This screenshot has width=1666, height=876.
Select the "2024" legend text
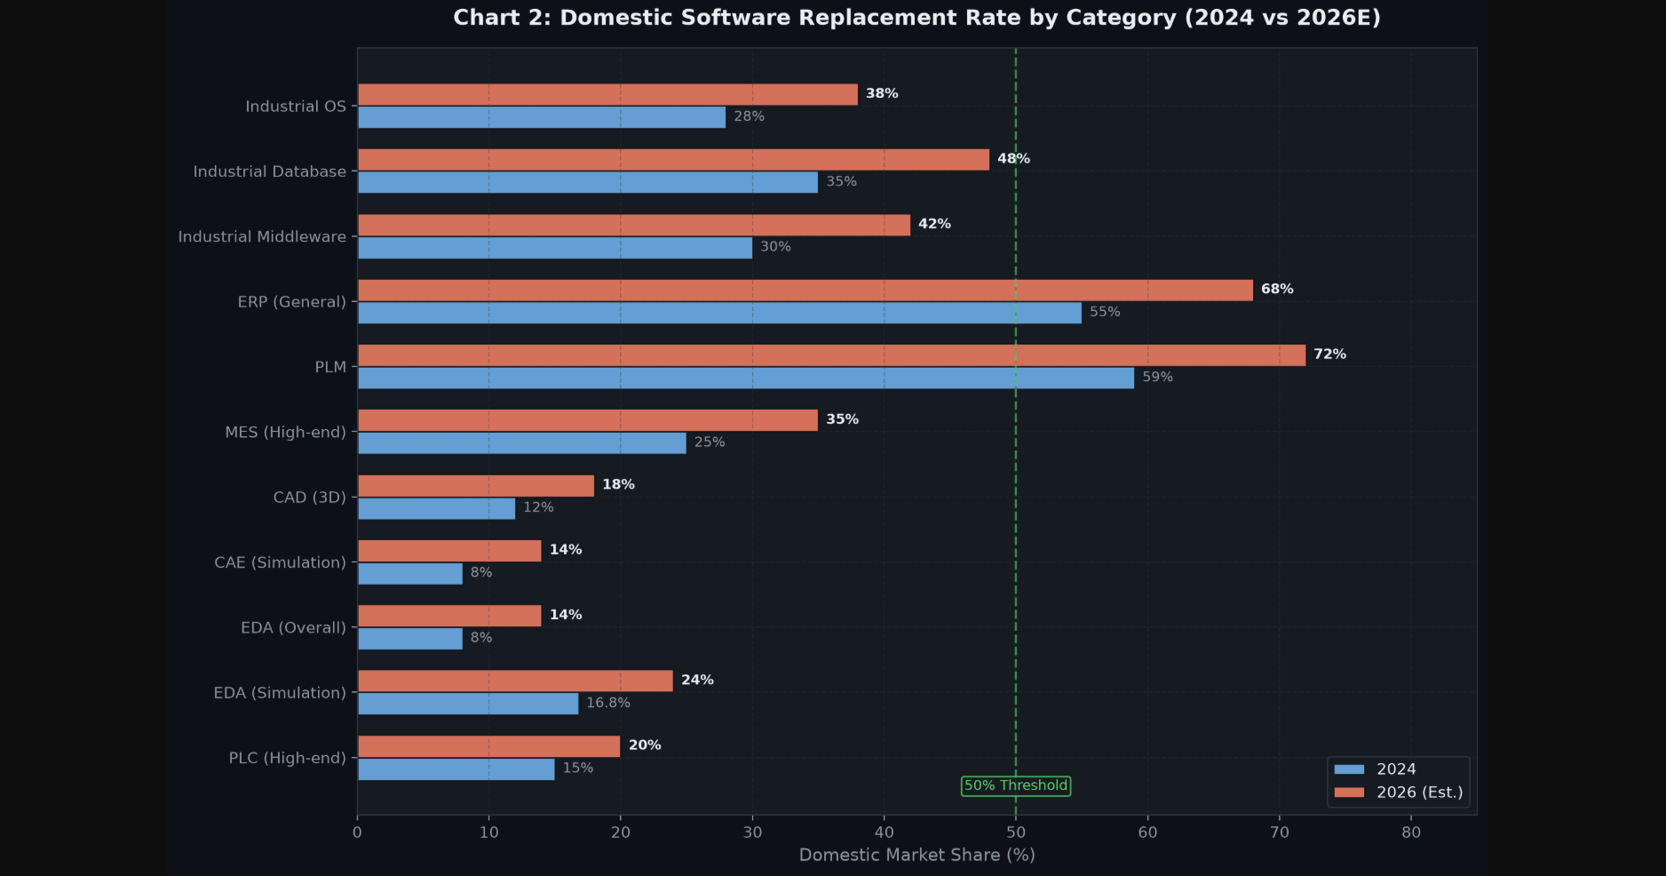[x=1396, y=769]
